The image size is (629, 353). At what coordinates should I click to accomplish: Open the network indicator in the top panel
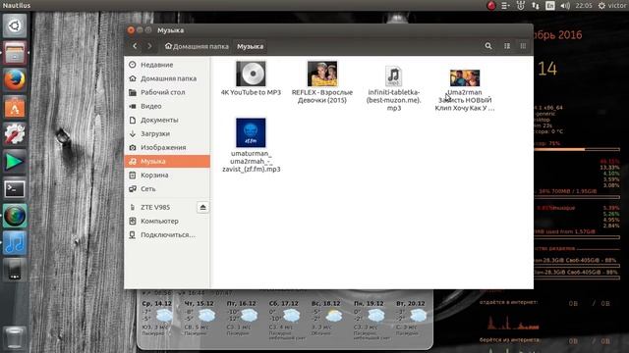point(535,6)
